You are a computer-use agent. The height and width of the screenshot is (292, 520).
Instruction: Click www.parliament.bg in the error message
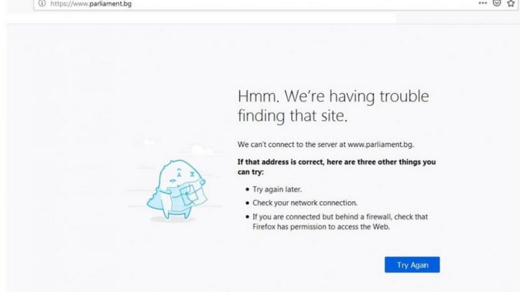pyautogui.click(x=380, y=144)
